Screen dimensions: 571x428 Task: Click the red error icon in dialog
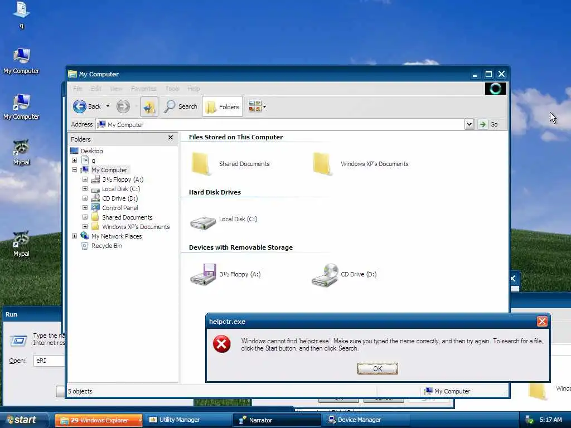click(222, 344)
